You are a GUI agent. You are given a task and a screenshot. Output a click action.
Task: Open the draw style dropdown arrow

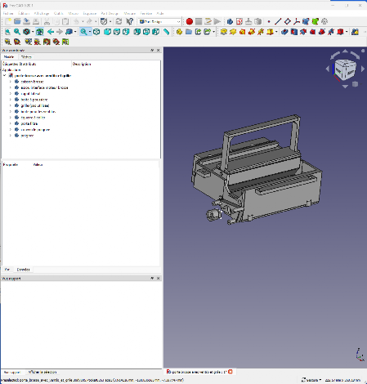click(x=33, y=32)
